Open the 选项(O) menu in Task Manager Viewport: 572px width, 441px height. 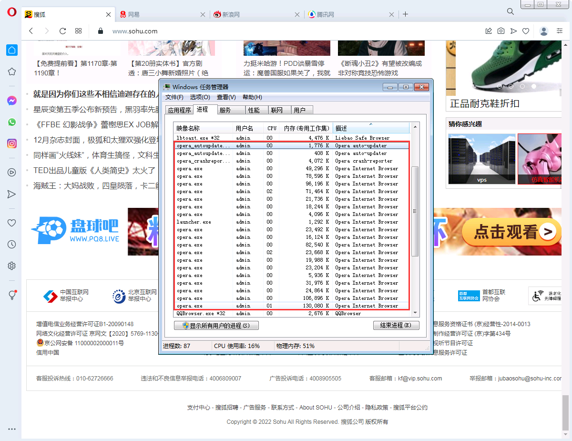click(x=200, y=97)
